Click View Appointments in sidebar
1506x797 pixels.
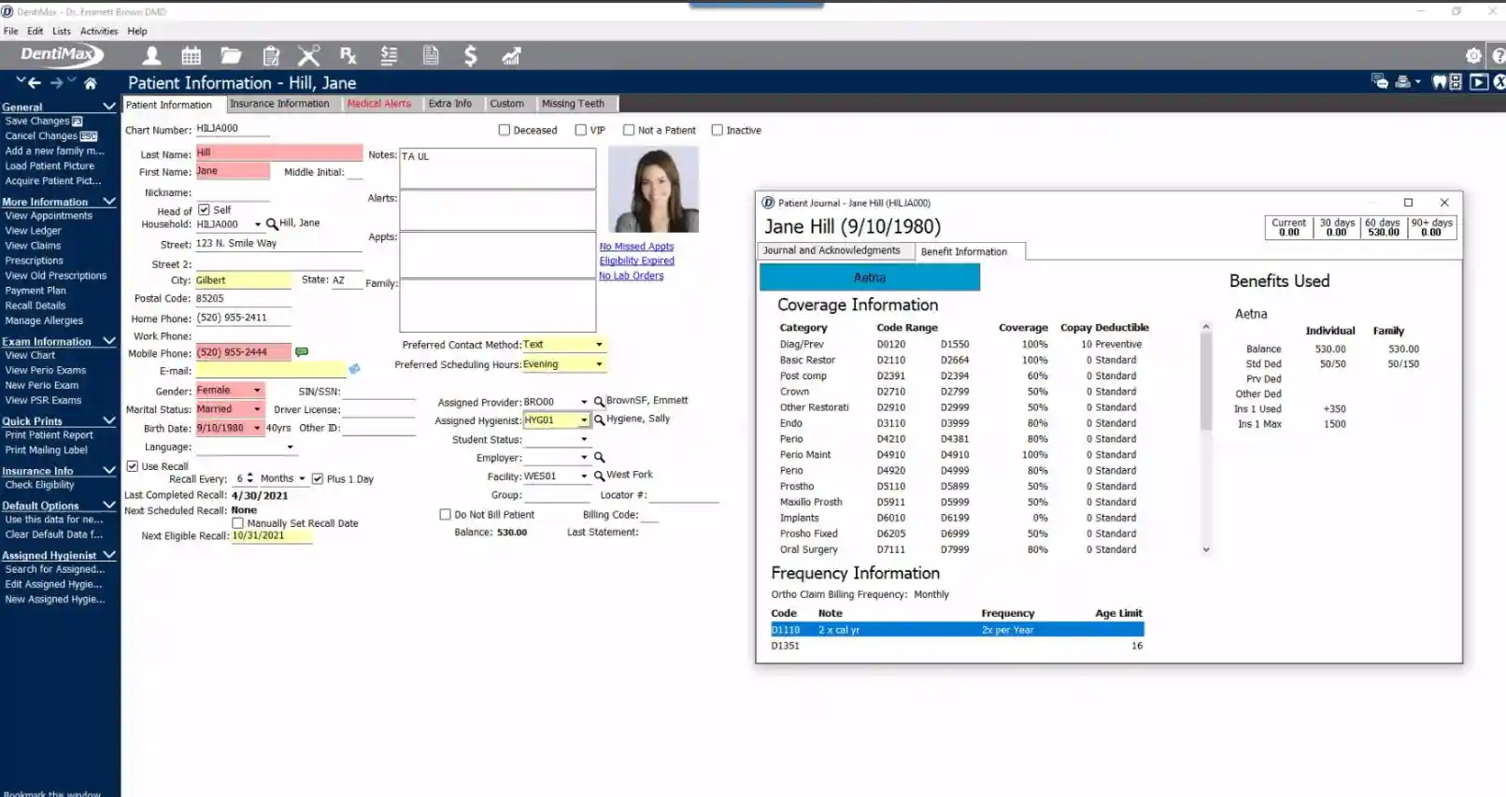click(x=49, y=216)
